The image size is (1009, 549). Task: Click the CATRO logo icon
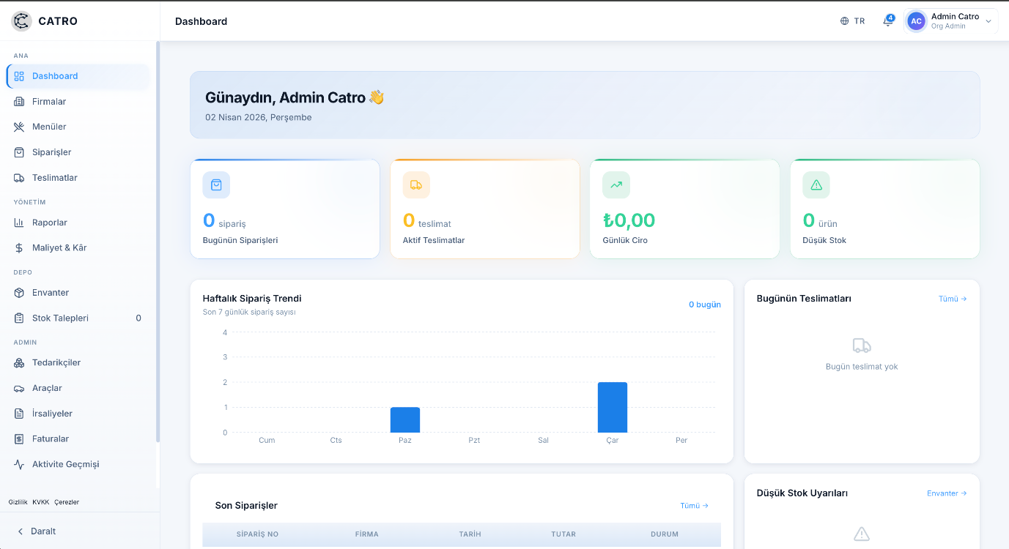(22, 21)
